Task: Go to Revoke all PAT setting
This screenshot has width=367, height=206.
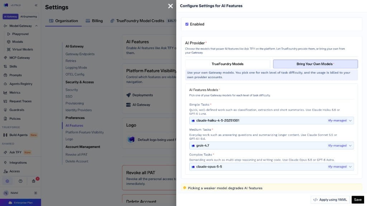Action: pos(77,155)
